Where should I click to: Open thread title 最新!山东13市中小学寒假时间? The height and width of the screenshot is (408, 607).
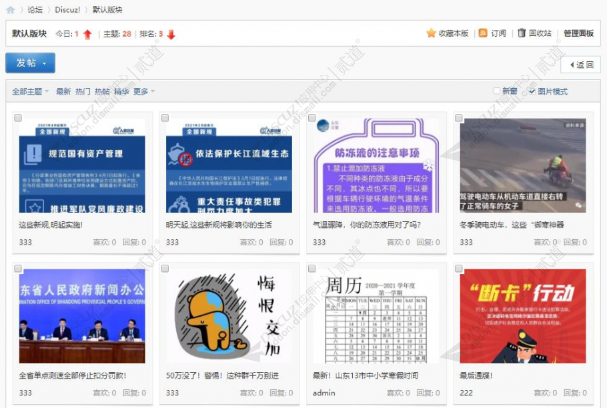tap(366, 375)
